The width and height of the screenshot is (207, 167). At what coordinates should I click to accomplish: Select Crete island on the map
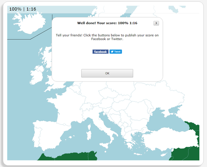(x=138, y=154)
